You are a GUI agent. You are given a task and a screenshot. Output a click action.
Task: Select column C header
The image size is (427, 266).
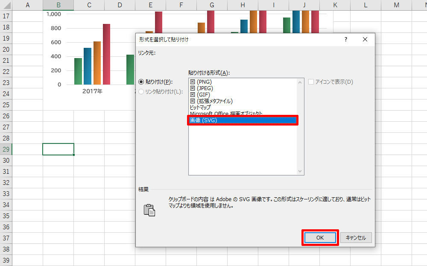click(89, 5)
